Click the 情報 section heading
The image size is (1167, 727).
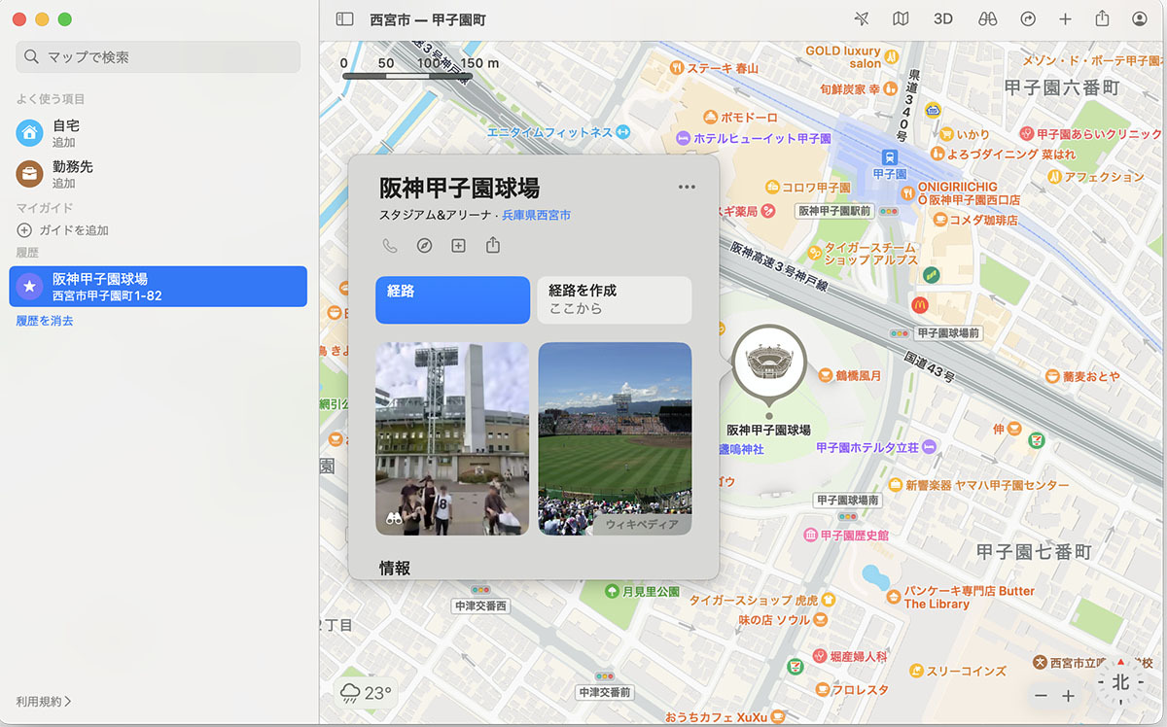(395, 568)
